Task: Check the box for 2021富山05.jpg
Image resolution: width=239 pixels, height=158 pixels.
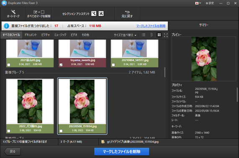Action: pyautogui.click(x=9, y=65)
